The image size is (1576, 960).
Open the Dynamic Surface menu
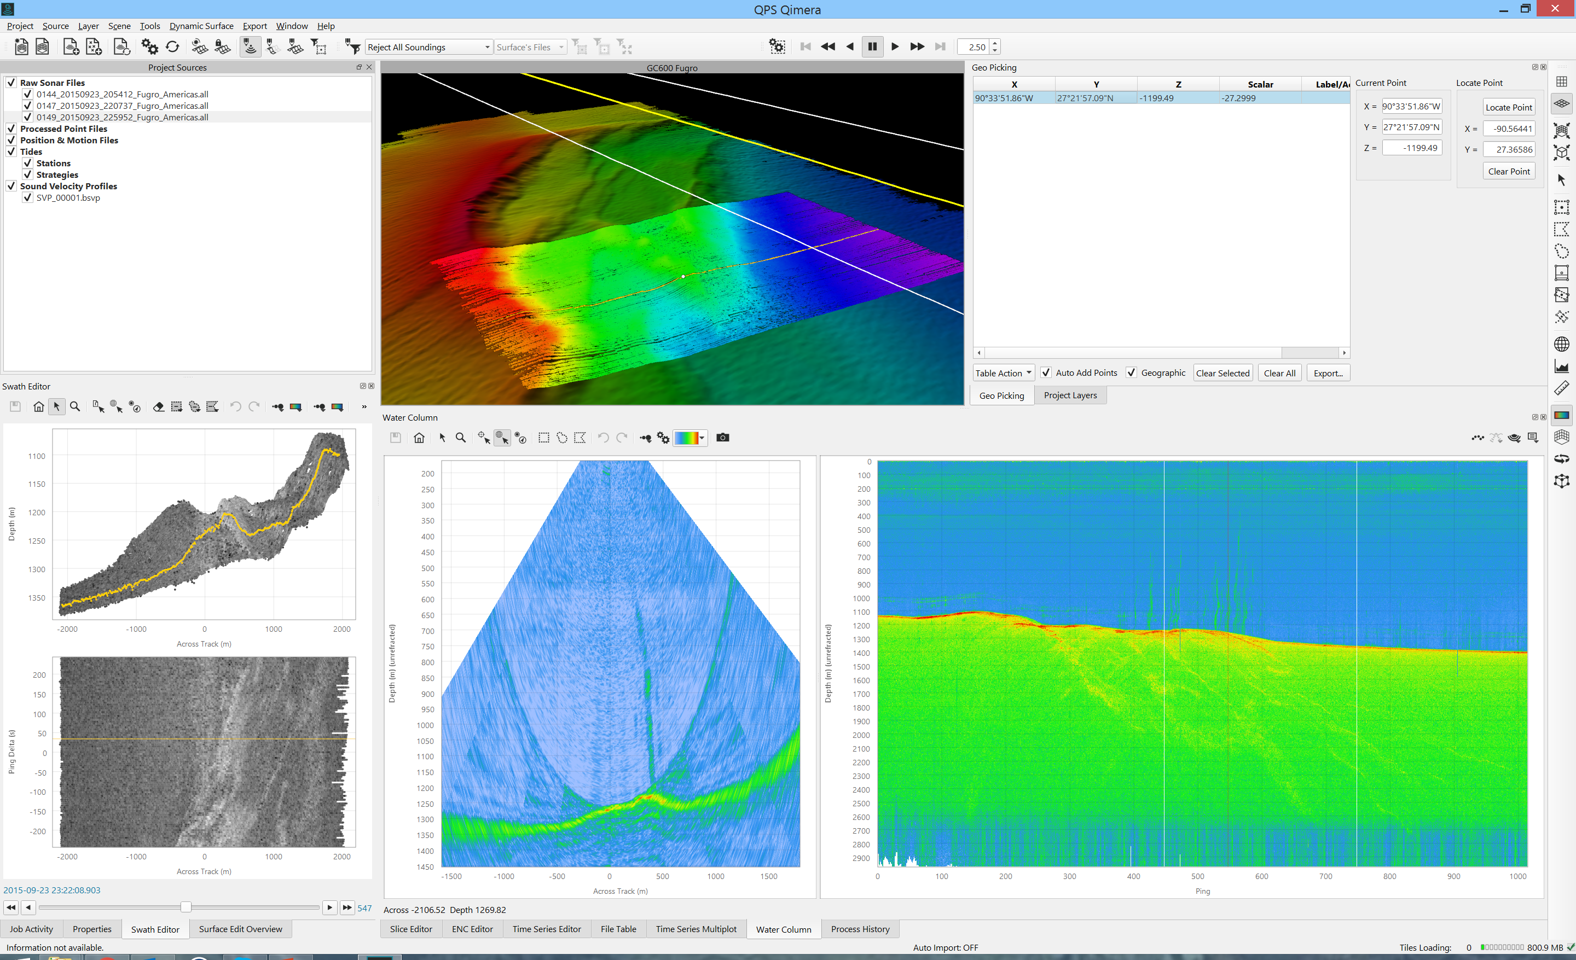(201, 26)
